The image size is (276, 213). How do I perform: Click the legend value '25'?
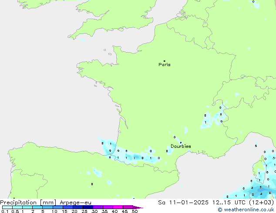pos(84,211)
